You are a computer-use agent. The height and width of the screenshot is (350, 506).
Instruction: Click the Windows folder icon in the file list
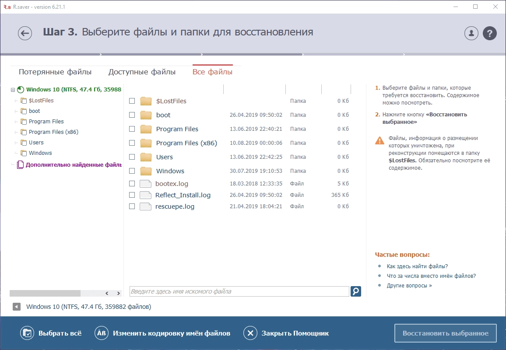click(x=146, y=171)
